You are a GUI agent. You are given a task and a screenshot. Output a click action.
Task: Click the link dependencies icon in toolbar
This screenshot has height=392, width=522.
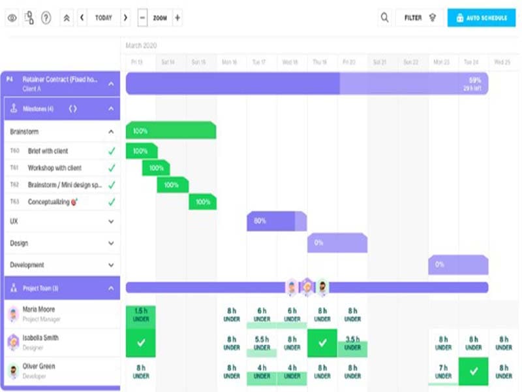(x=29, y=17)
